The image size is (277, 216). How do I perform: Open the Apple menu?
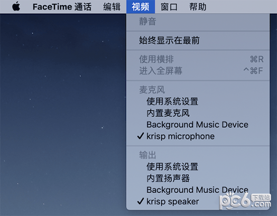(16, 7)
